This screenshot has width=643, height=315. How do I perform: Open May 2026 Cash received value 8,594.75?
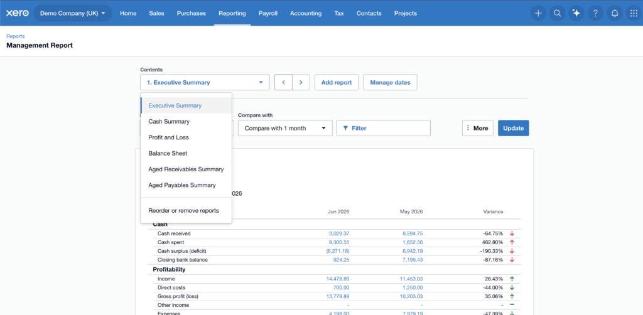[413, 233]
